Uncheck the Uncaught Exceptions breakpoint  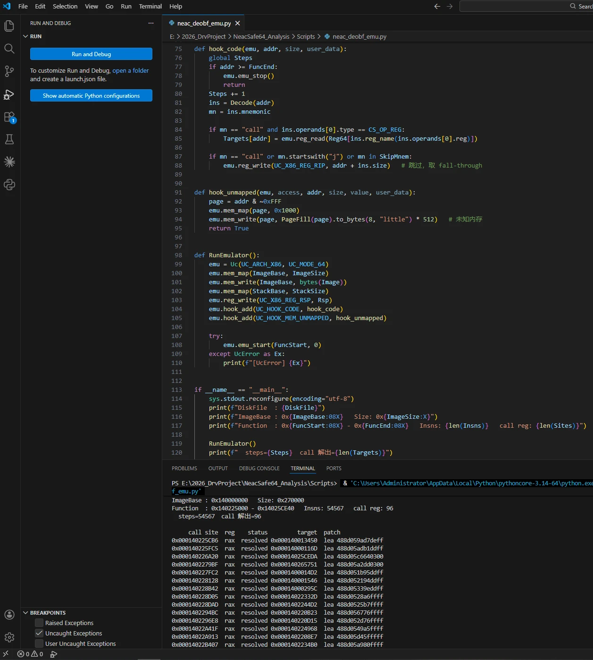(39, 633)
